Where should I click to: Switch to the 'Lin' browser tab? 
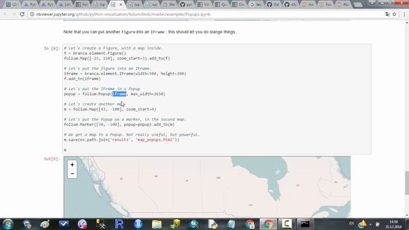65,4
